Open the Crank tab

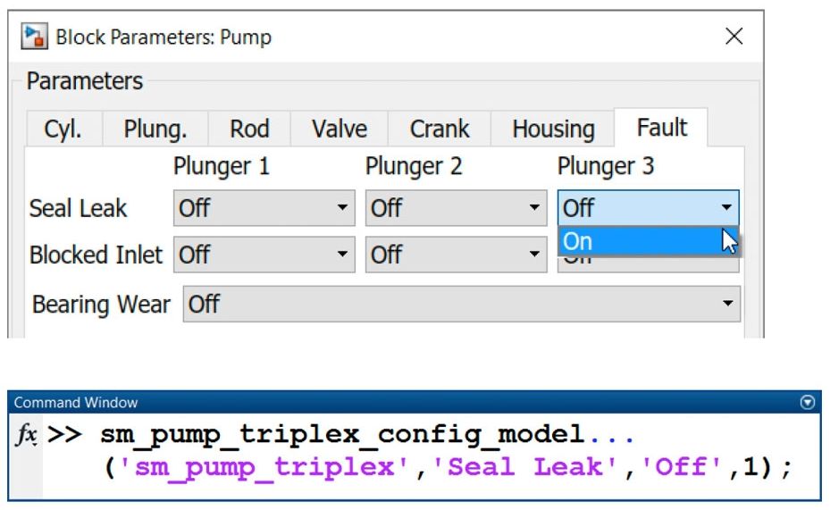[439, 129]
